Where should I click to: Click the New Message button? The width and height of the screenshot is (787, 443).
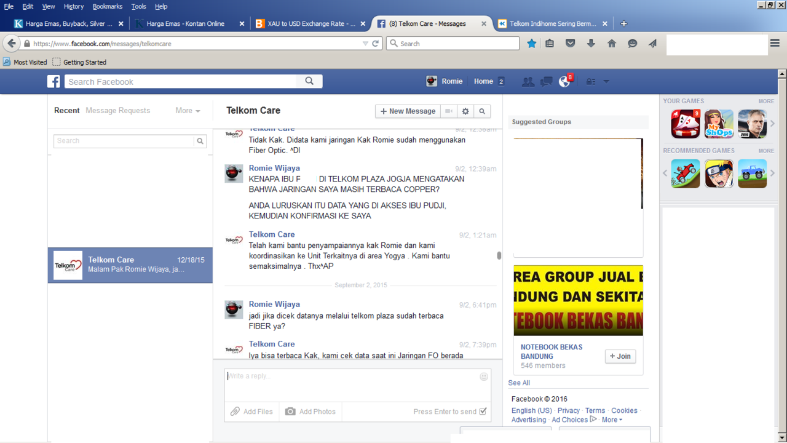408,111
